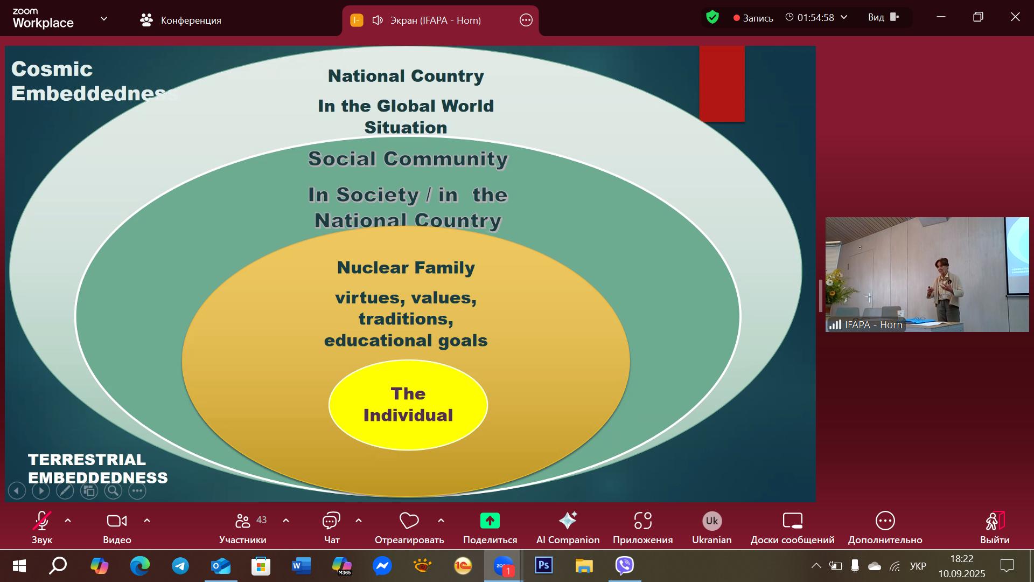Toggle the Видео camera button
Viewport: 1034px width, 582px height.
[x=117, y=521]
